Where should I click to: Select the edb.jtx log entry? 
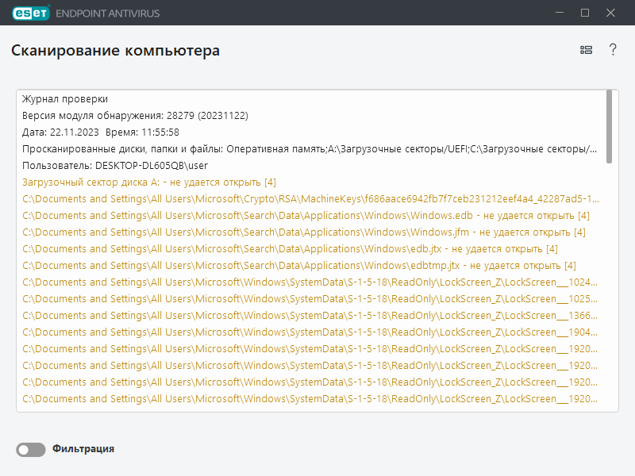[x=290, y=249]
